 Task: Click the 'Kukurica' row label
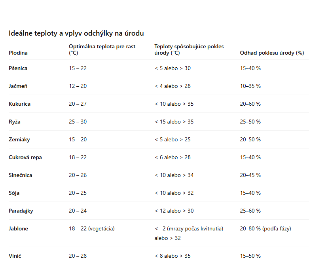click(x=20, y=104)
